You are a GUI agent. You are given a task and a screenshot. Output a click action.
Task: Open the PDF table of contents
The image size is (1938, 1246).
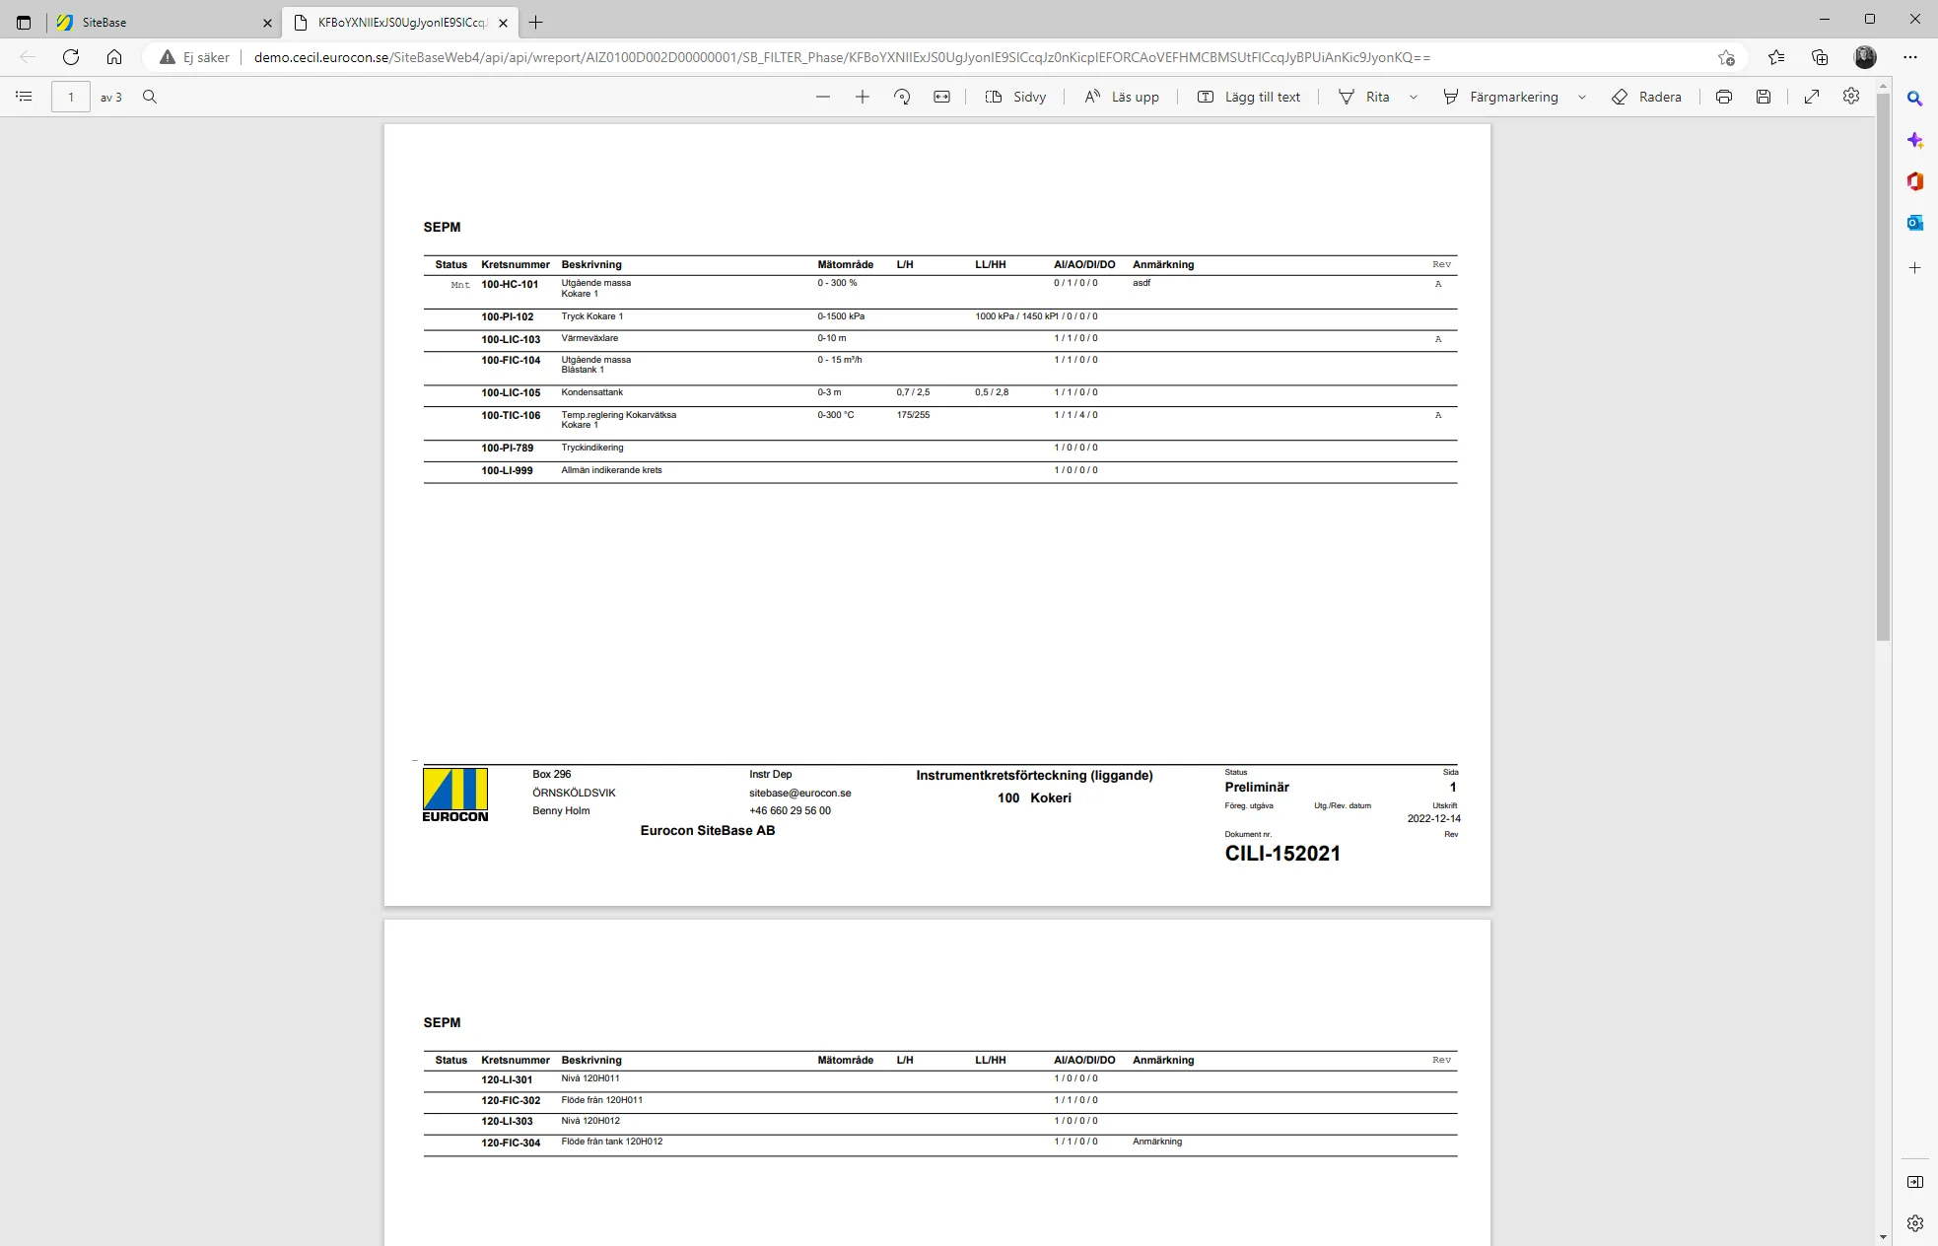(x=25, y=97)
